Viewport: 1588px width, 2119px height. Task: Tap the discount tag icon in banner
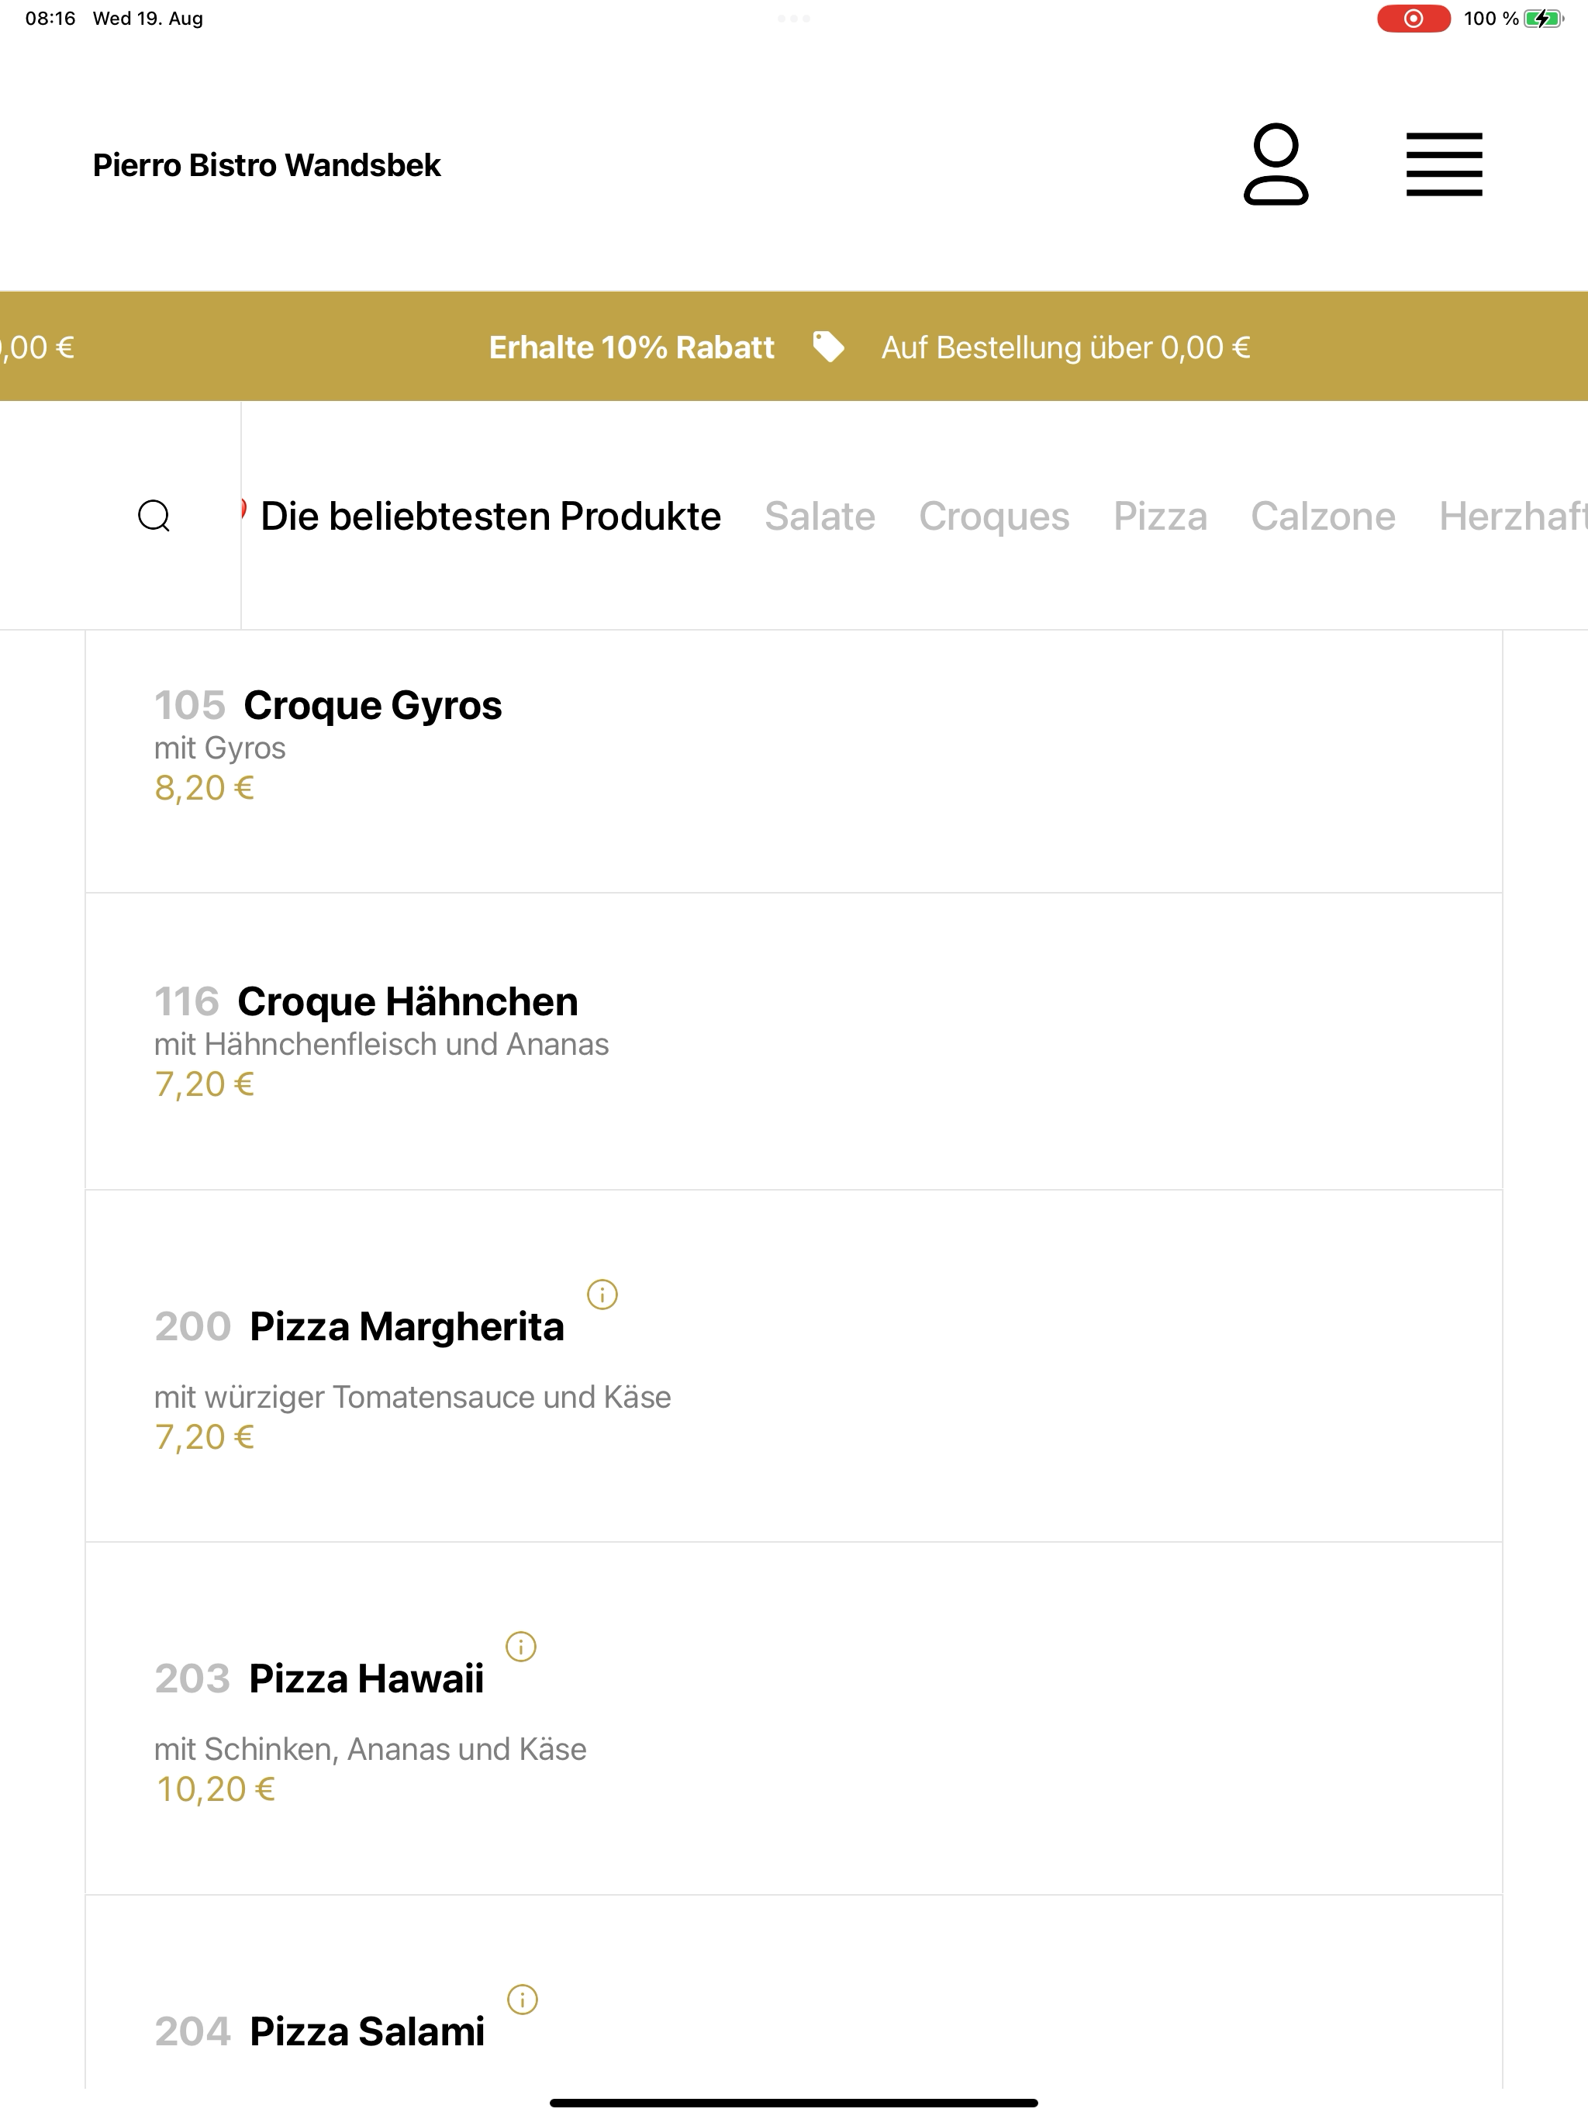tap(828, 347)
